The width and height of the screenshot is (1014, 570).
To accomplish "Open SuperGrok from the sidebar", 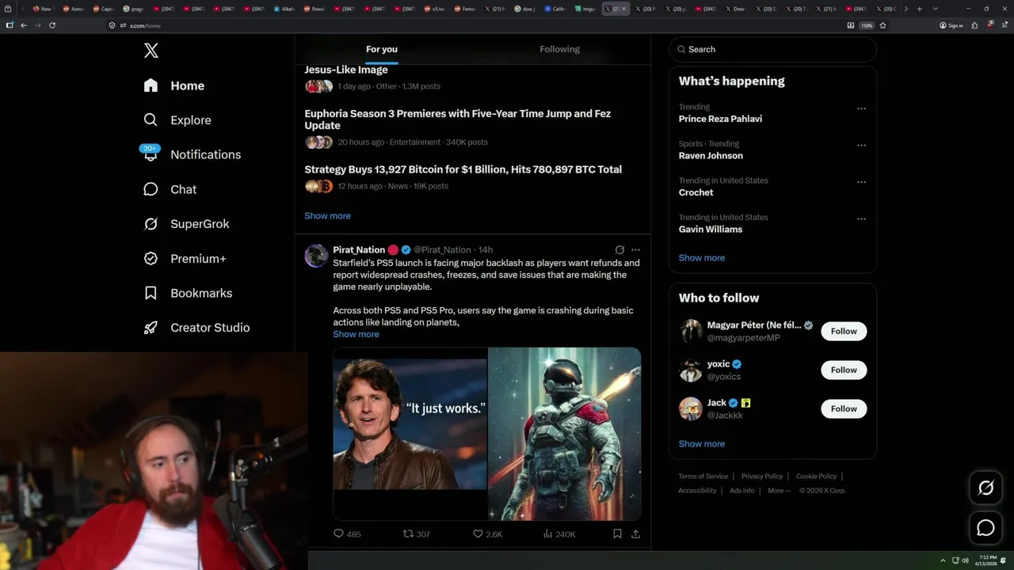I will pyautogui.click(x=186, y=224).
